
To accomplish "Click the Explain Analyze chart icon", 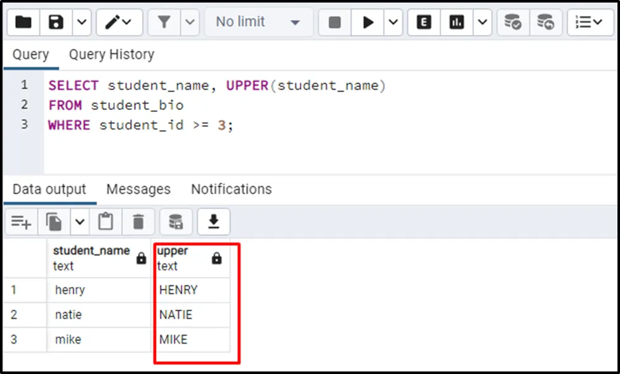I will coord(456,23).
